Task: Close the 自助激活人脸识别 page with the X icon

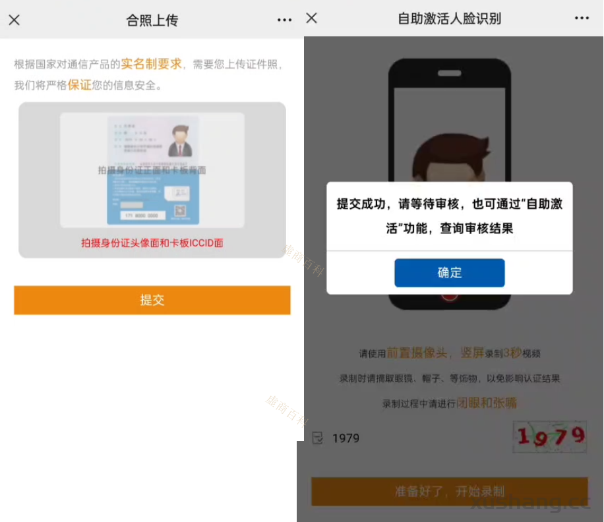Action: click(312, 18)
